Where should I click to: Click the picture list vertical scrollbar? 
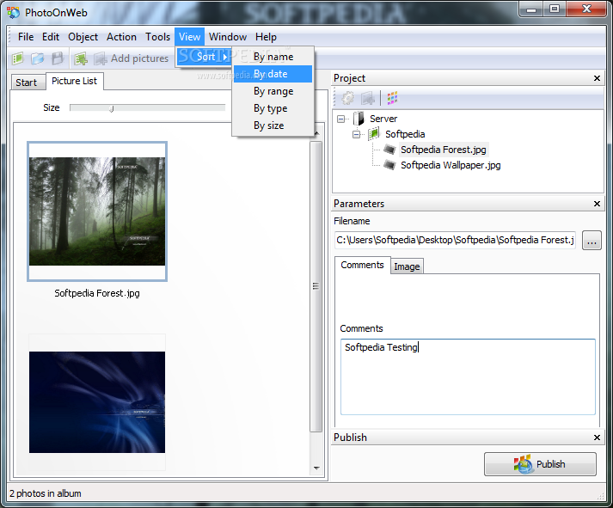coord(316,286)
